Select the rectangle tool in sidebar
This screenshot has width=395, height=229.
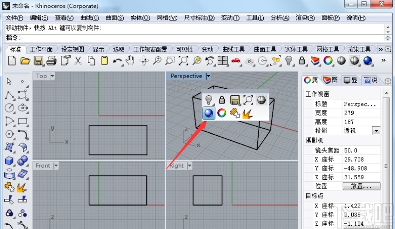[22, 121]
